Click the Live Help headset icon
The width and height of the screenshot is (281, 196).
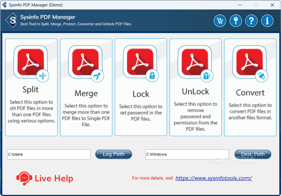click(x=24, y=179)
